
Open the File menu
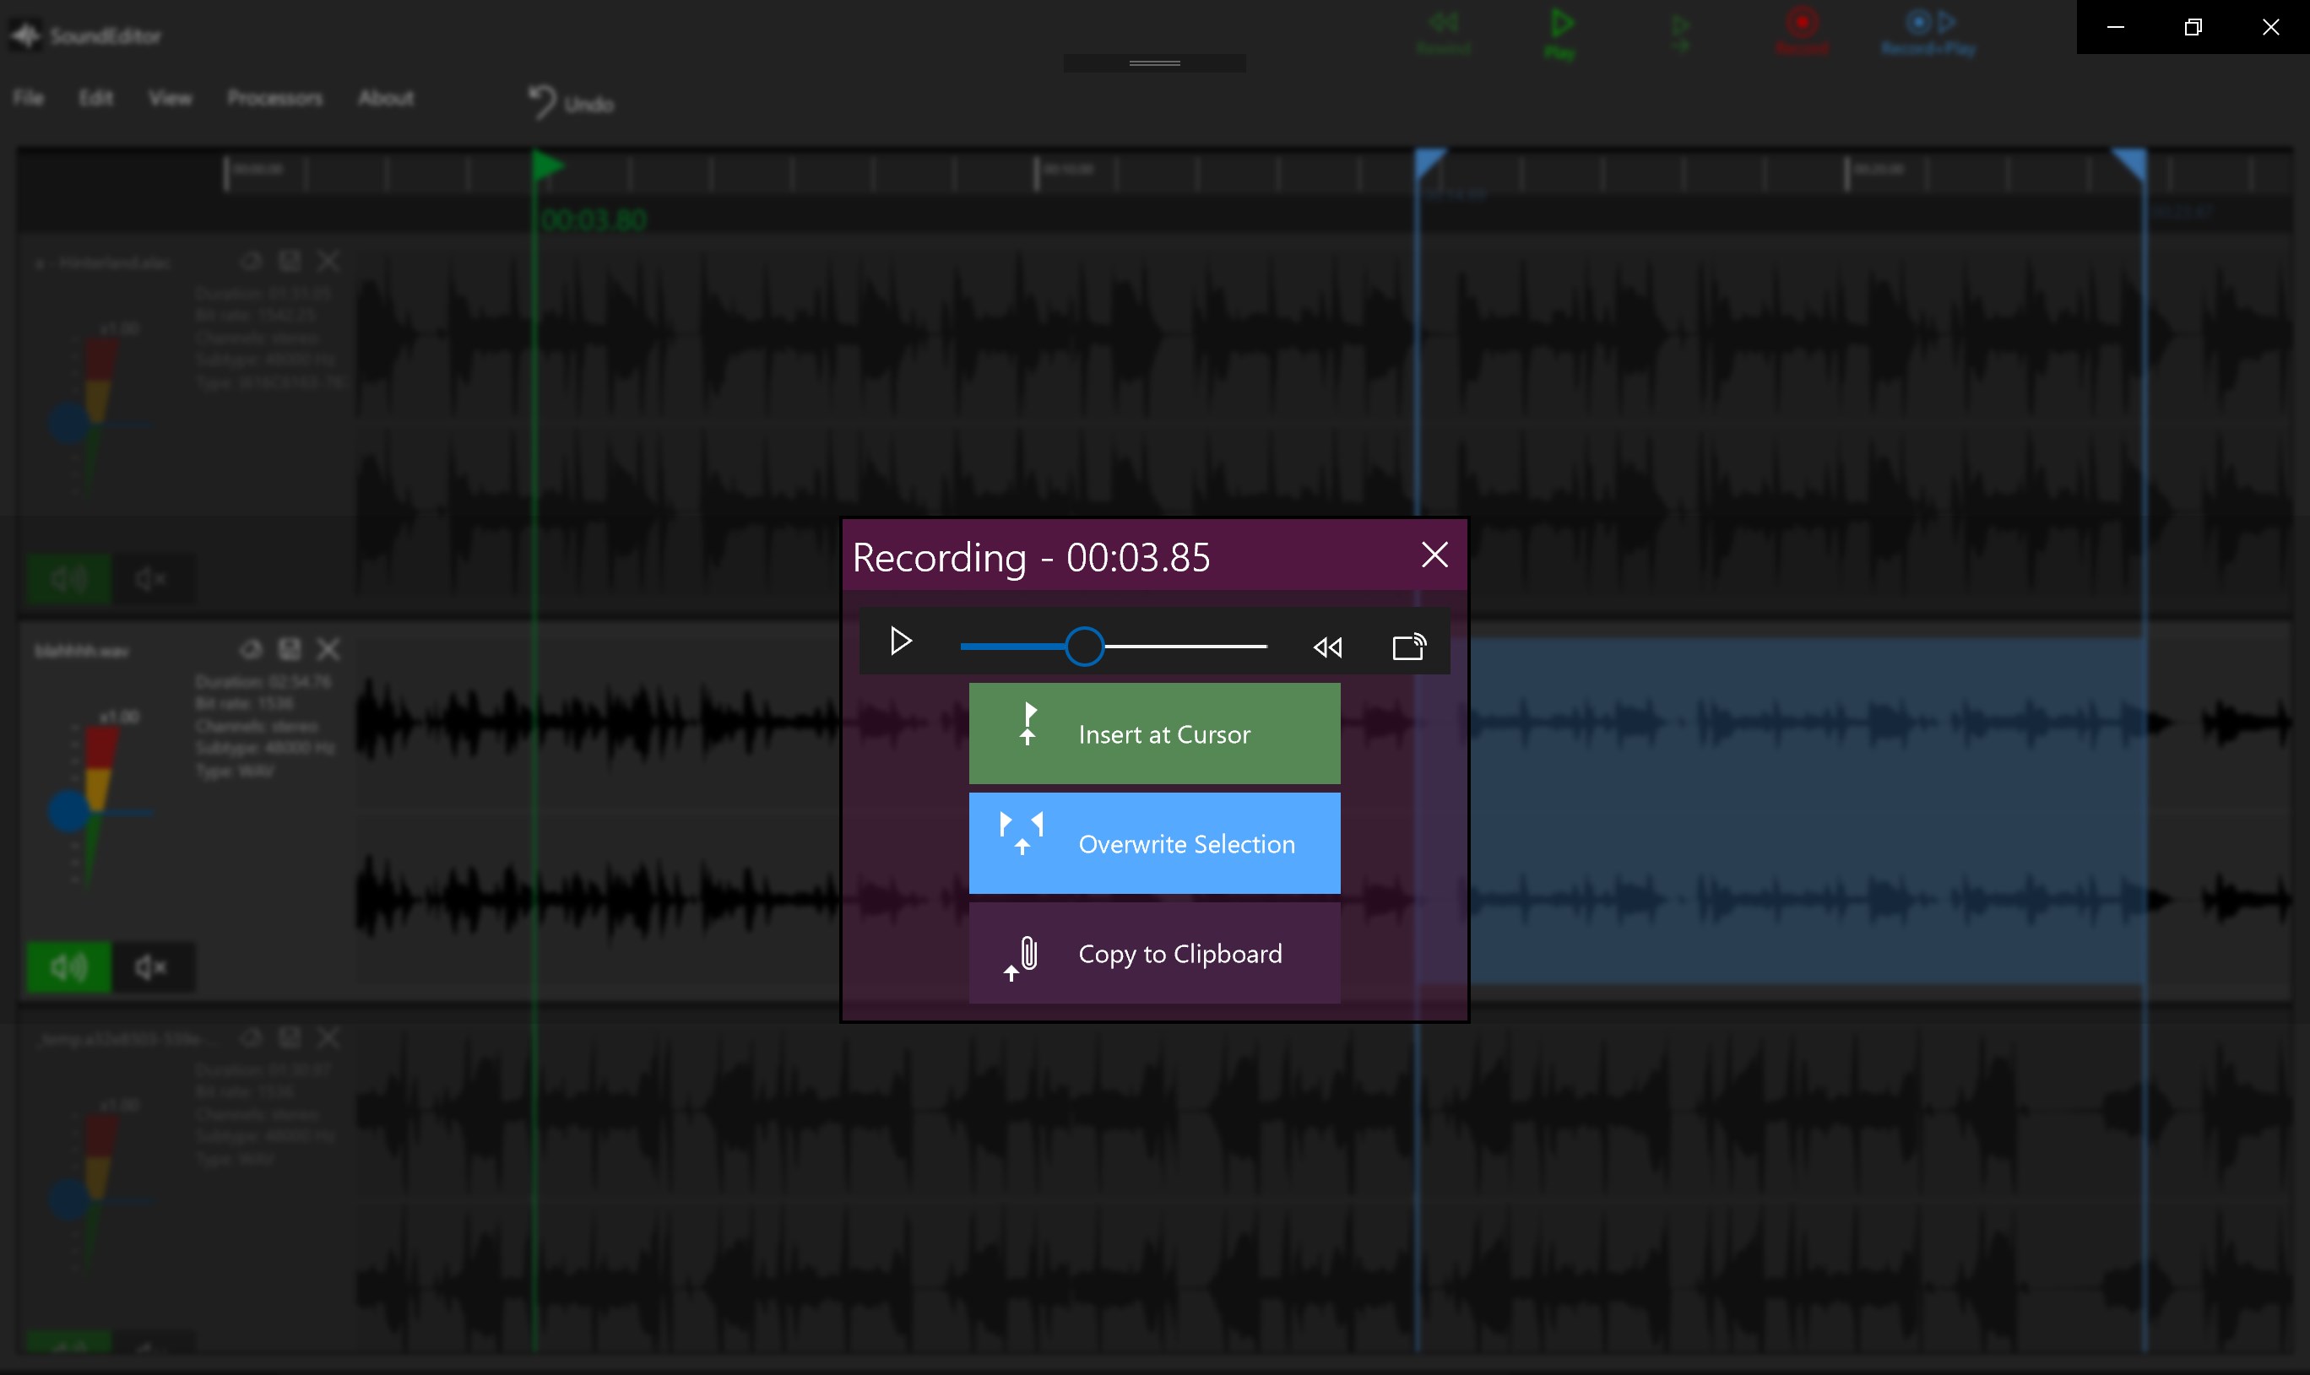point(27,97)
